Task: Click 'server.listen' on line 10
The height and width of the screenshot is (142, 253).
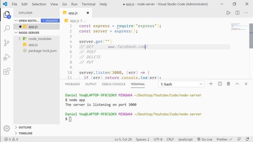Action: (x=94, y=73)
